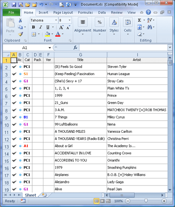Click the zoom slider handle
The width and height of the screenshot is (175, 207).
[x=146, y=201]
